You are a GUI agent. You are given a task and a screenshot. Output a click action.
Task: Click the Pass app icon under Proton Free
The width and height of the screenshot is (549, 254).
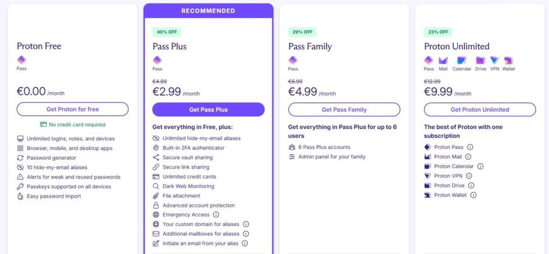[21, 60]
